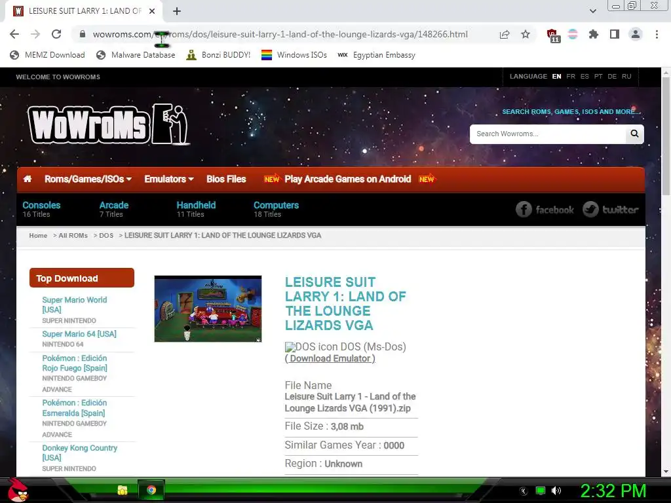Open the Chrome profile avatar
This screenshot has width=671, height=503.
636,34
